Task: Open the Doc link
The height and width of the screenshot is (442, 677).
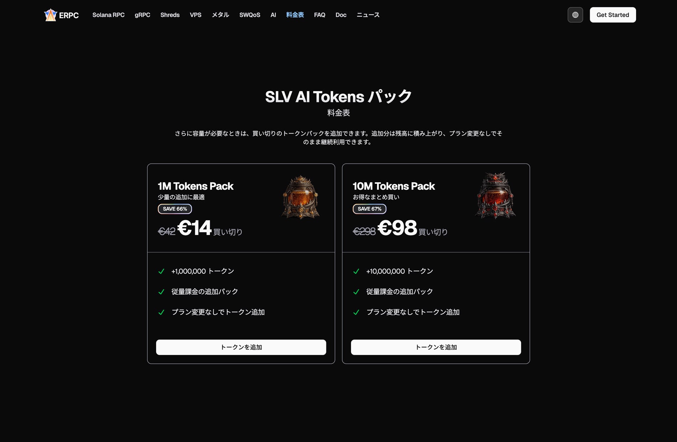Action: pos(341,15)
